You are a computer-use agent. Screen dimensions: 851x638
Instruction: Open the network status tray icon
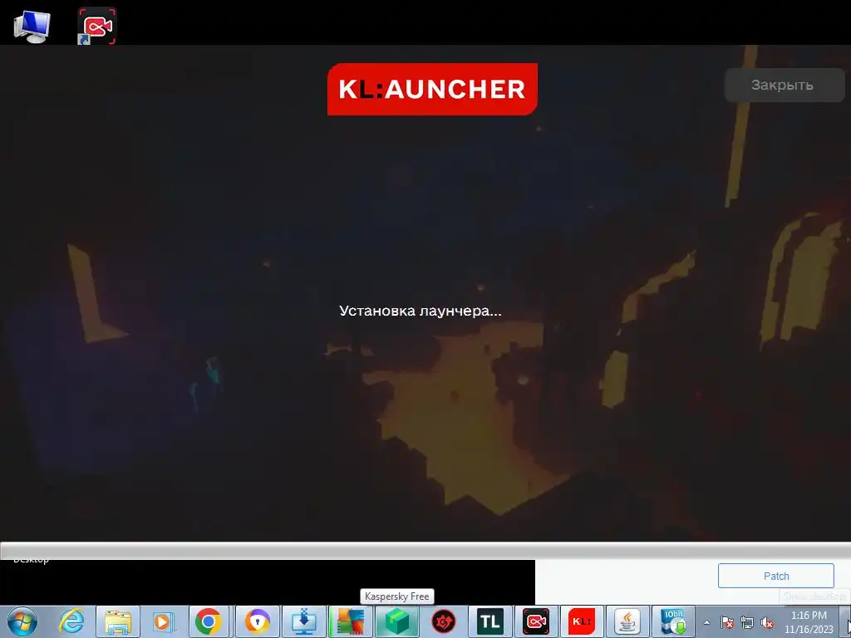pyautogui.click(x=747, y=622)
